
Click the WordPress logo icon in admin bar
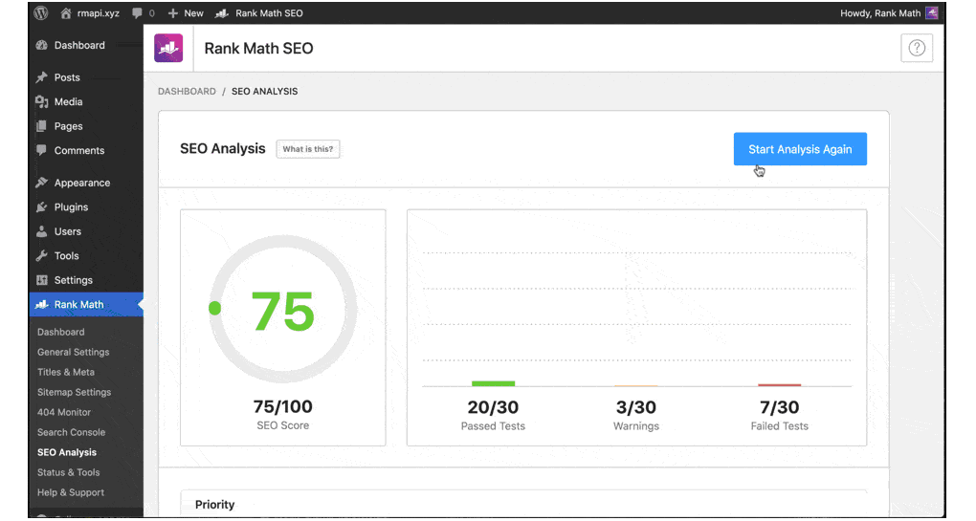pos(41,13)
